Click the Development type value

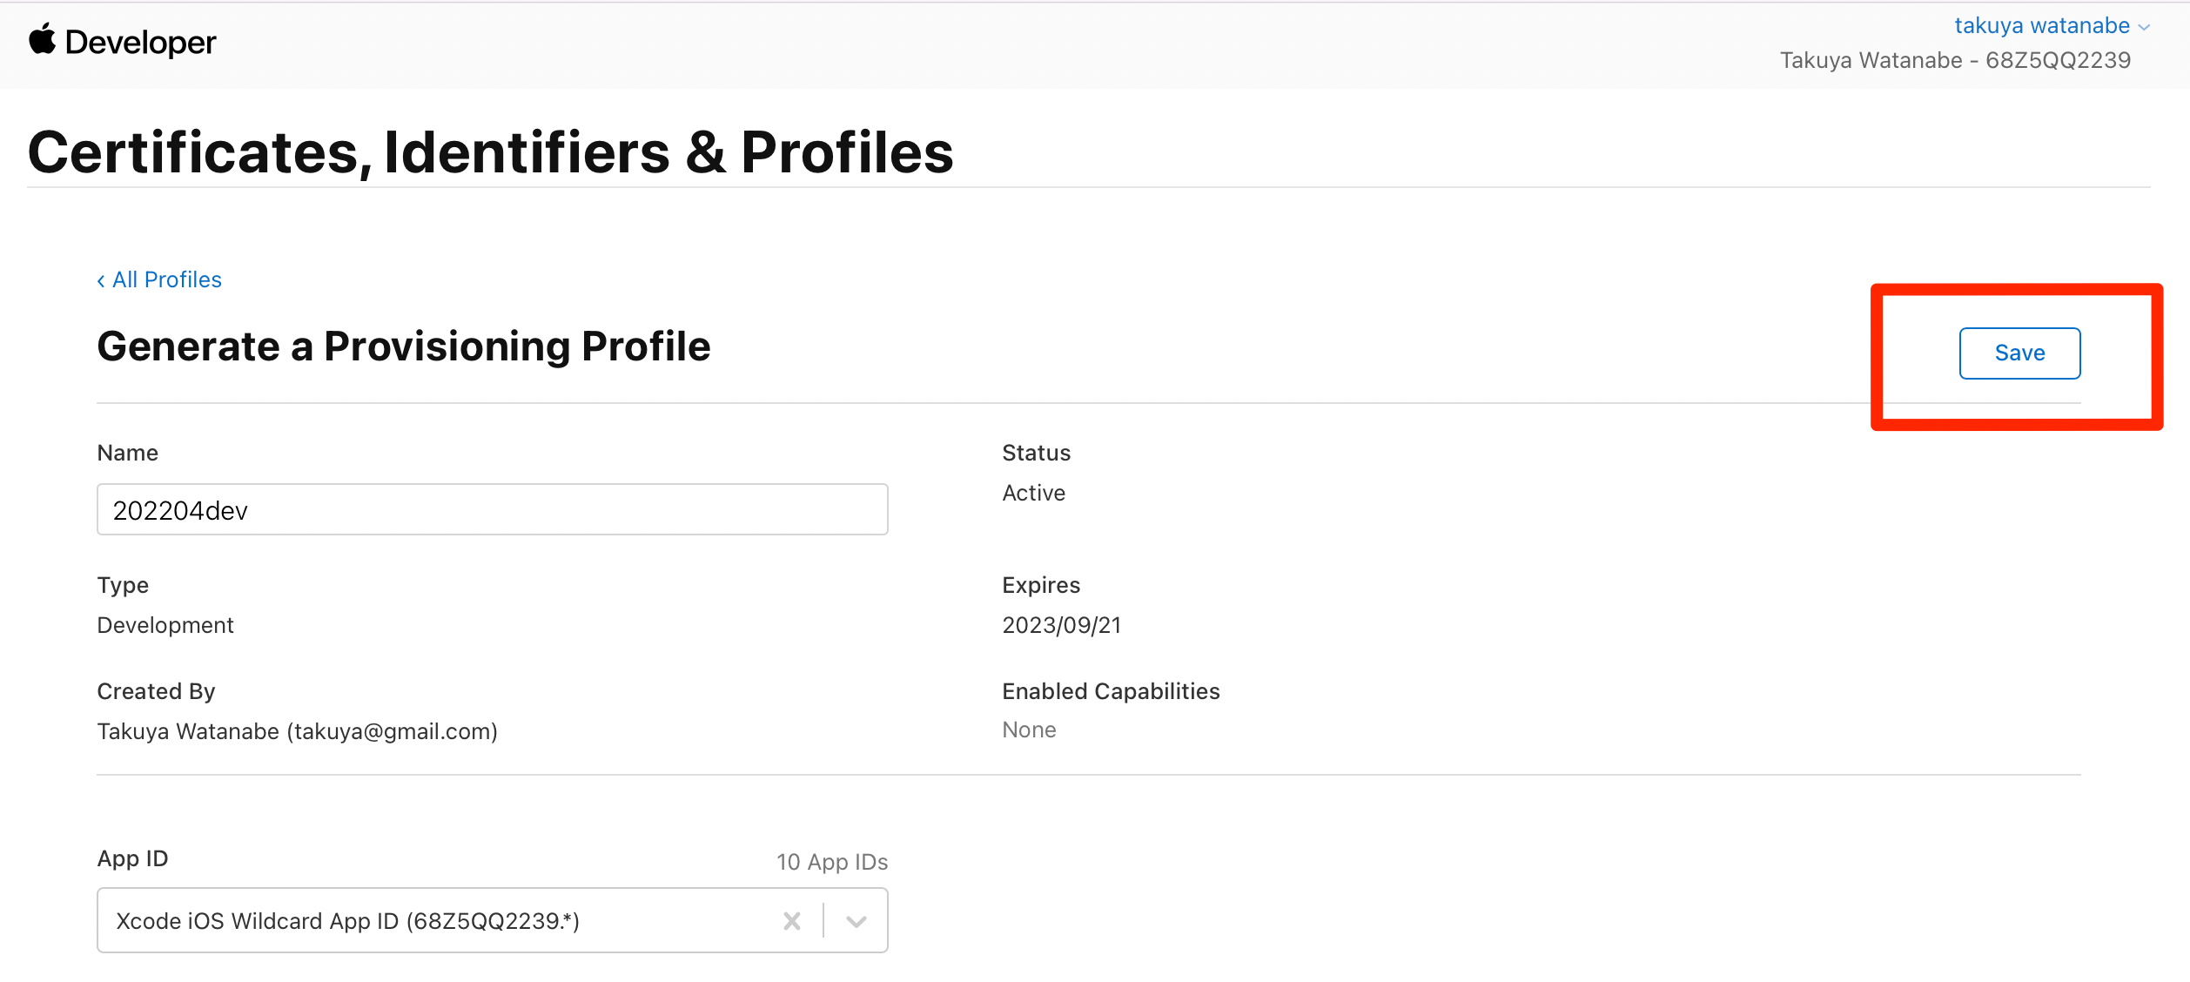[x=165, y=625]
